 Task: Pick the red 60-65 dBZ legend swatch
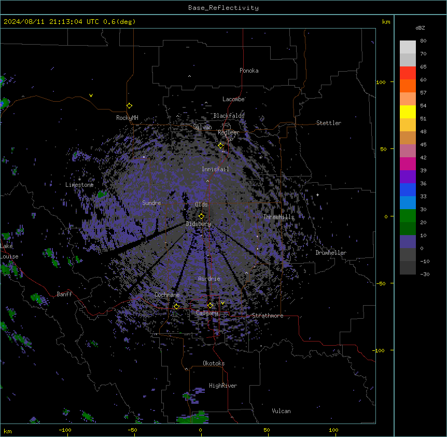point(408,73)
